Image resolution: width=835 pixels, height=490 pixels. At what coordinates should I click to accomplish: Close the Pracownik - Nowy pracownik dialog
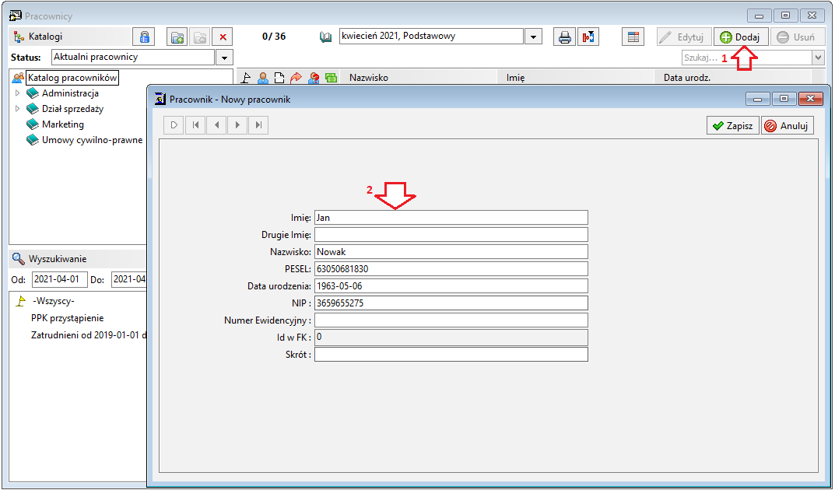[811, 99]
